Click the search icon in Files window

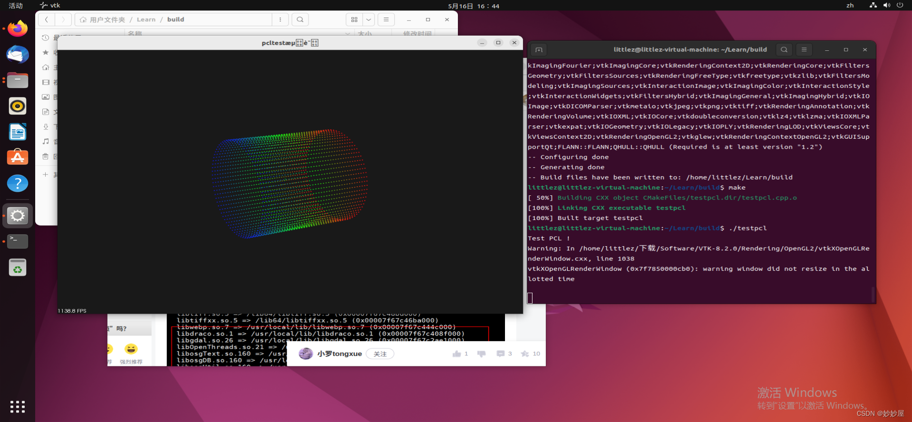point(300,19)
